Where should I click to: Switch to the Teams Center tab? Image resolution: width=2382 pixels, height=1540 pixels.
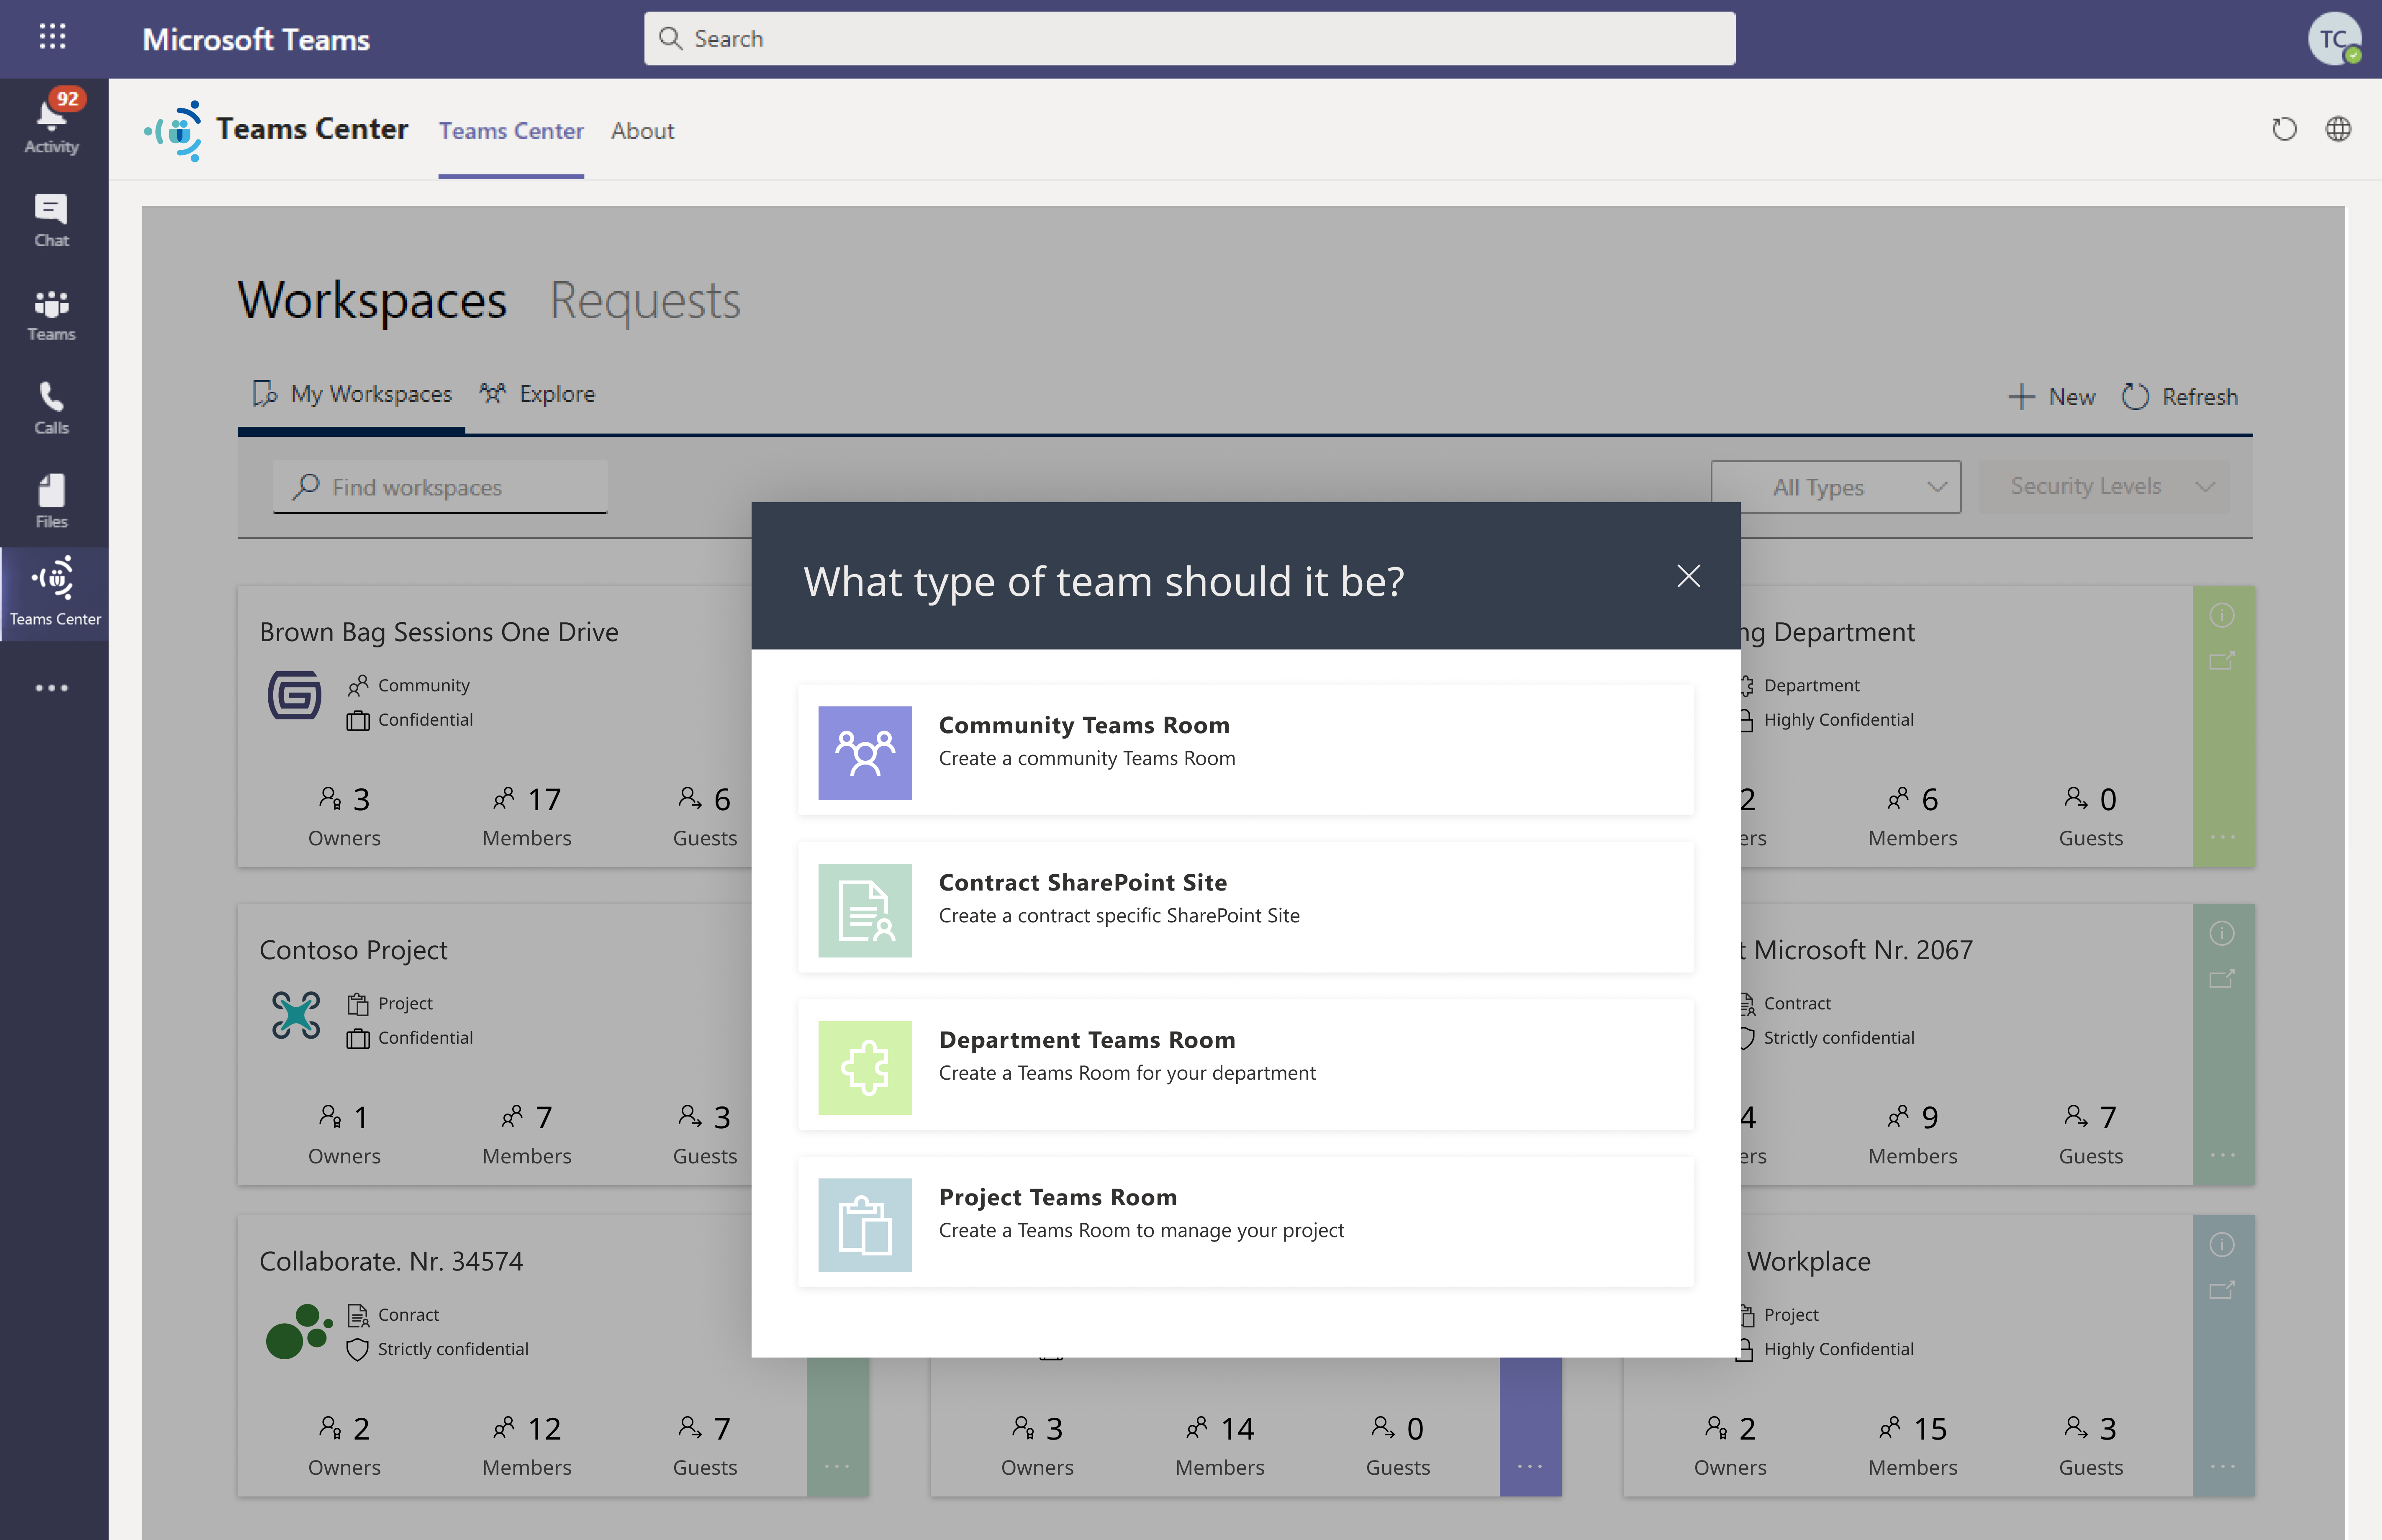point(511,131)
